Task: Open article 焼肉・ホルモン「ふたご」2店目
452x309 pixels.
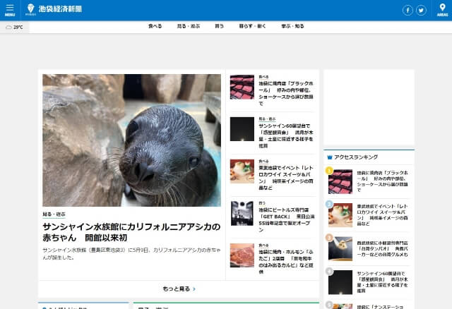Action: click(x=286, y=262)
